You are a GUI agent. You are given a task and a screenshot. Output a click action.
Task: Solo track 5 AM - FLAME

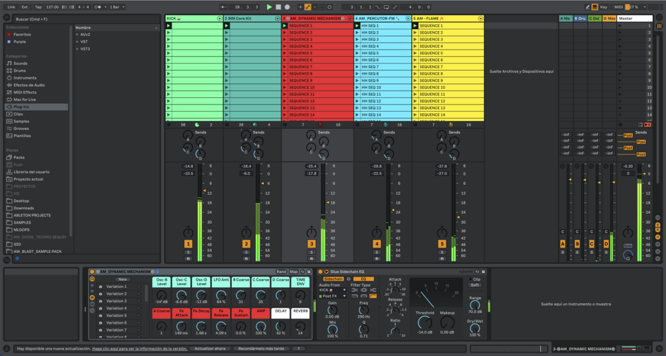[442, 252]
